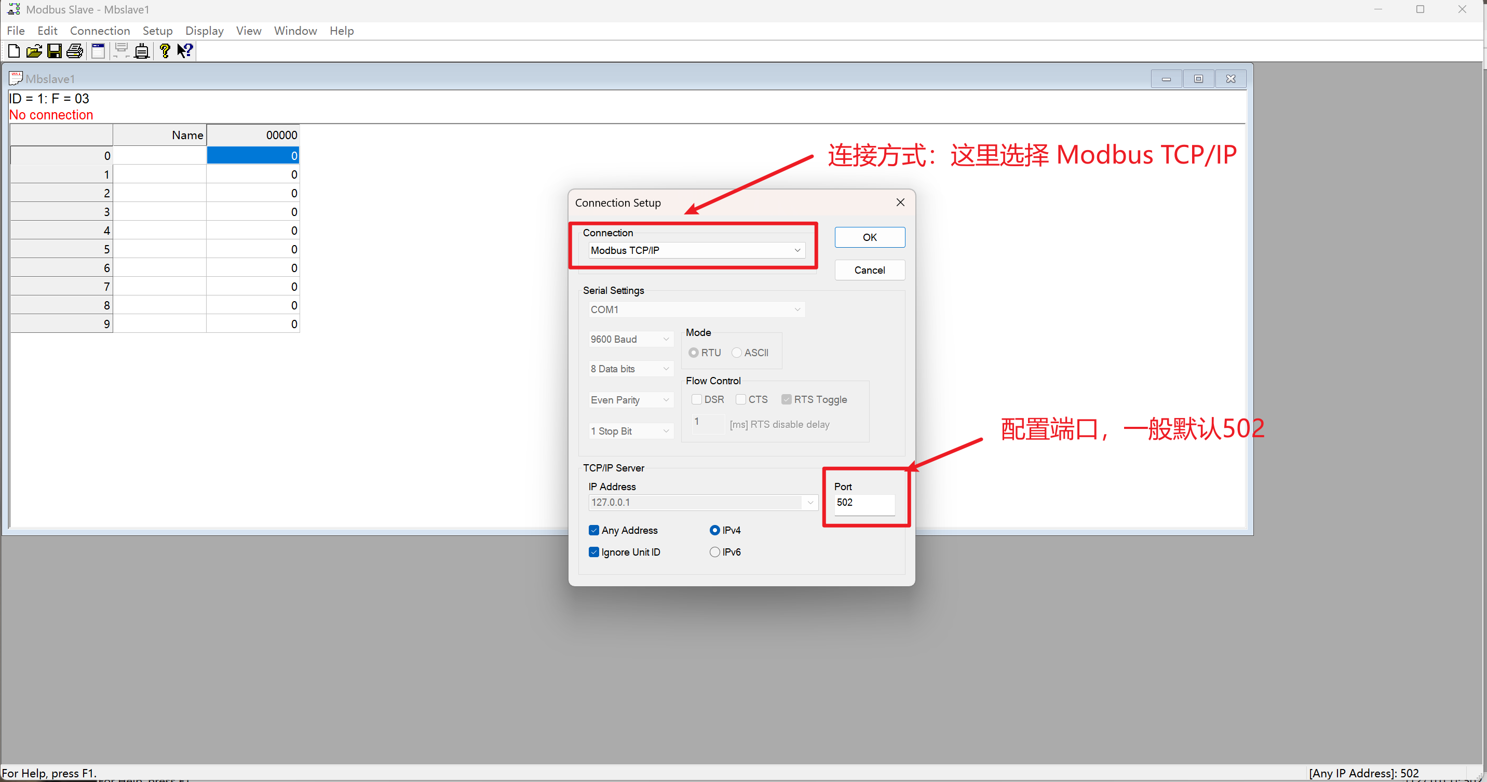Toggle the Ignore Unit ID checkbox
This screenshot has height=782, width=1487.
point(593,552)
